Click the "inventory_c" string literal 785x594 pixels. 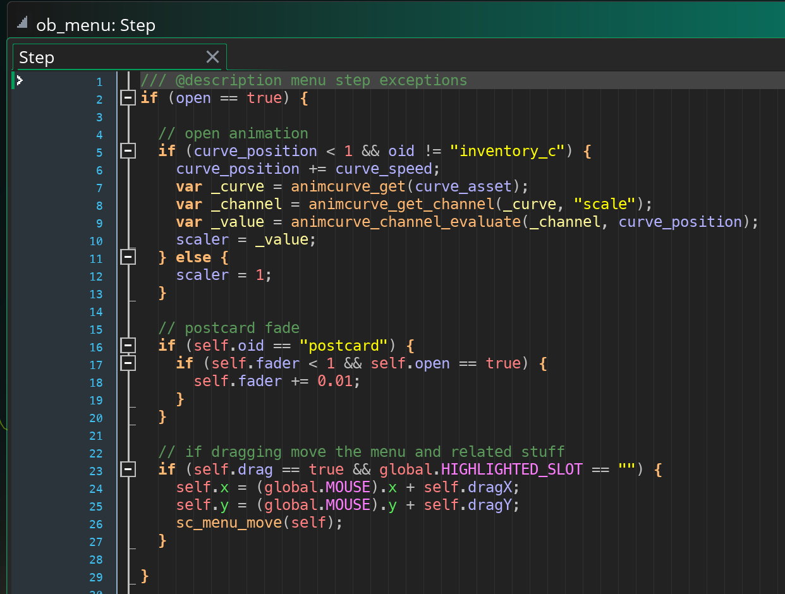(x=507, y=151)
